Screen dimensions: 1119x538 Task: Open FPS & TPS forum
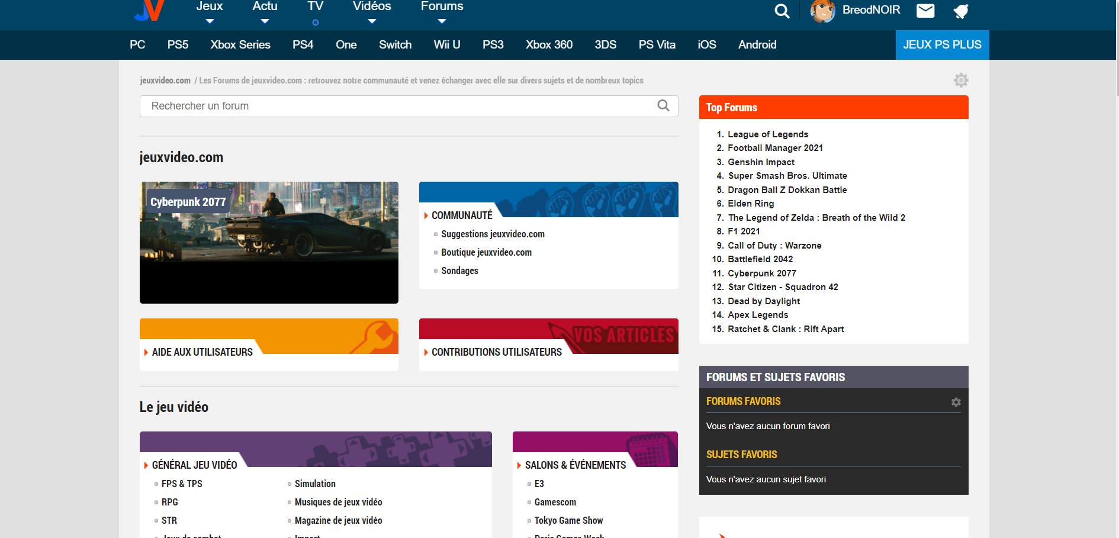click(182, 484)
